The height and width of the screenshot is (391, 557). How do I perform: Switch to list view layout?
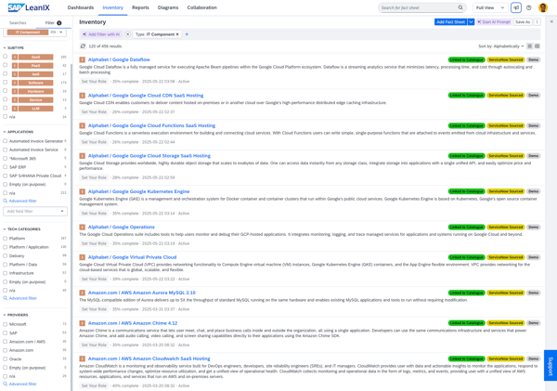click(530, 46)
